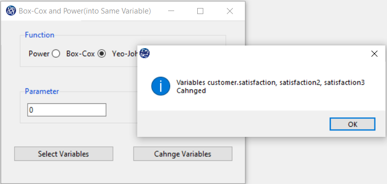Click the Box-Cox and Power(into Same Variable) title
387x184 pixels.
(85, 11)
